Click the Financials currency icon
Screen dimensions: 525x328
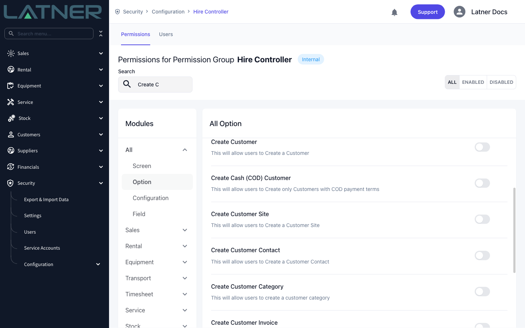[x=11, y=167]
